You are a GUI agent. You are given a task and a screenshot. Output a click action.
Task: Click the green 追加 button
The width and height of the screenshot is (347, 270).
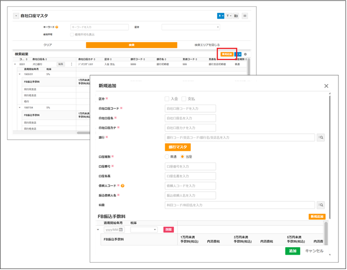click(x=292, y=251)
